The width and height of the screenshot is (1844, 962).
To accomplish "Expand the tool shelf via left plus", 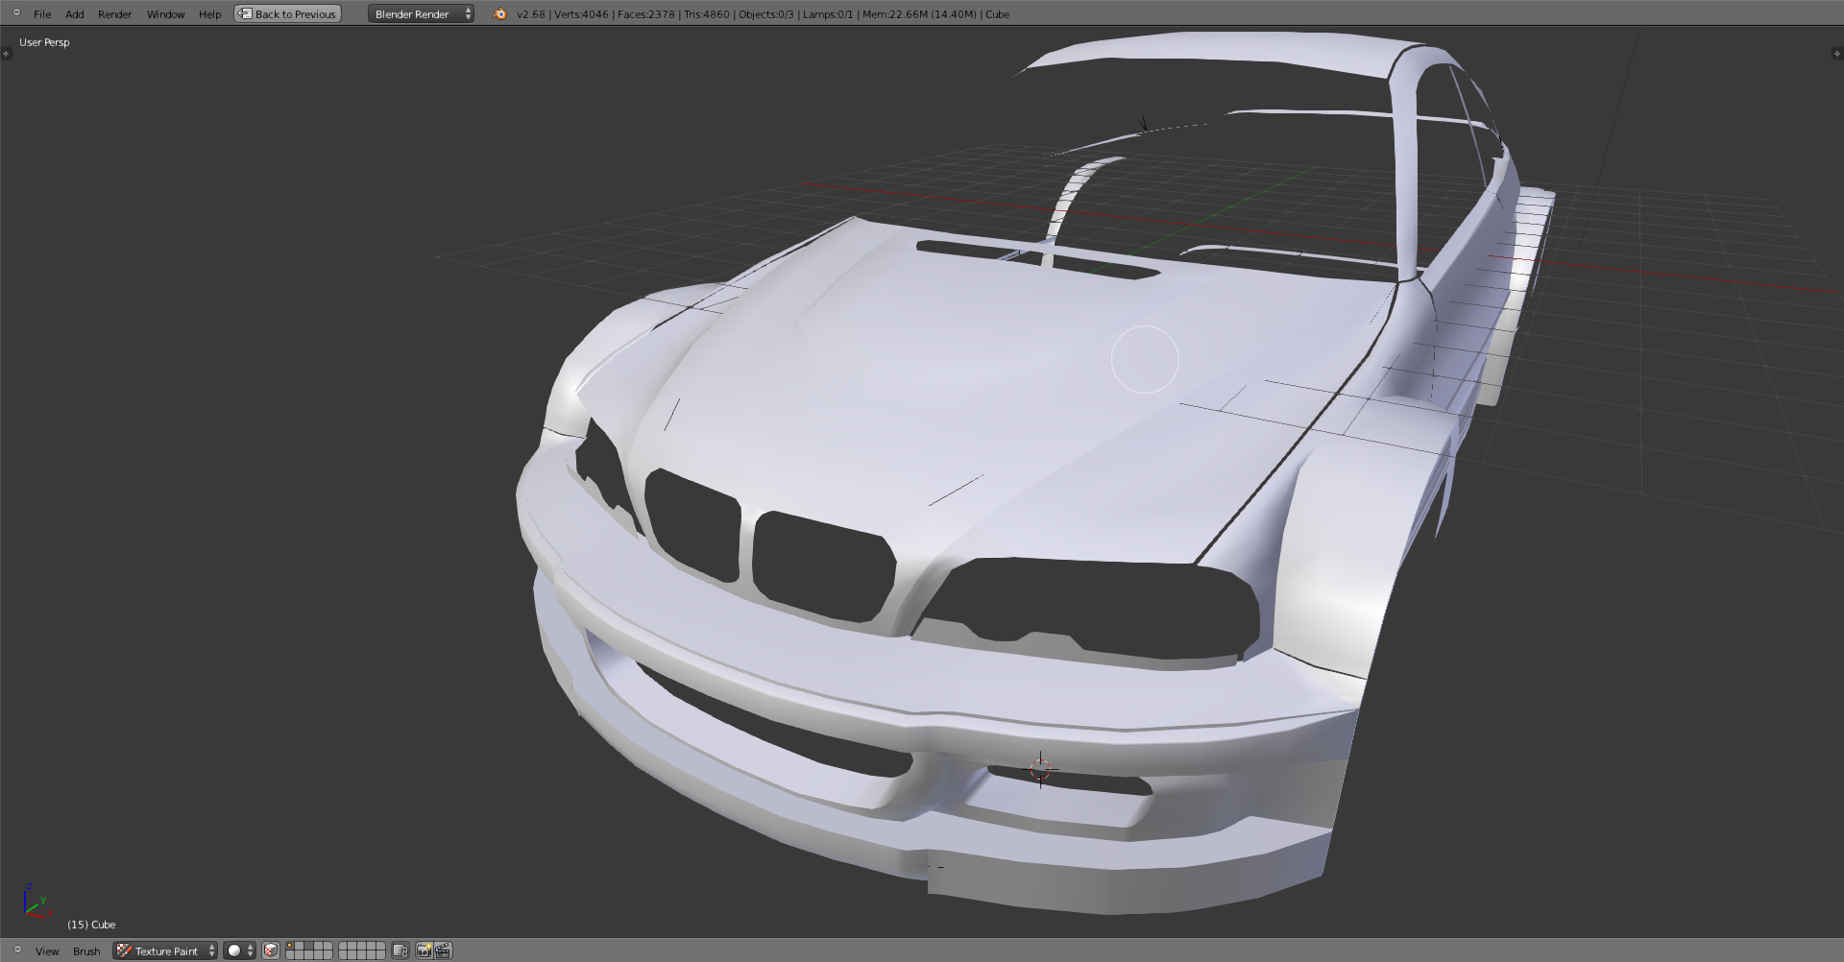I will [6, 54].
